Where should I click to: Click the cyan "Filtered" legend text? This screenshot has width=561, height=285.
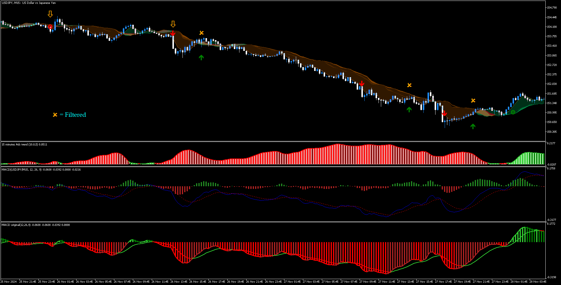[75, 115]
